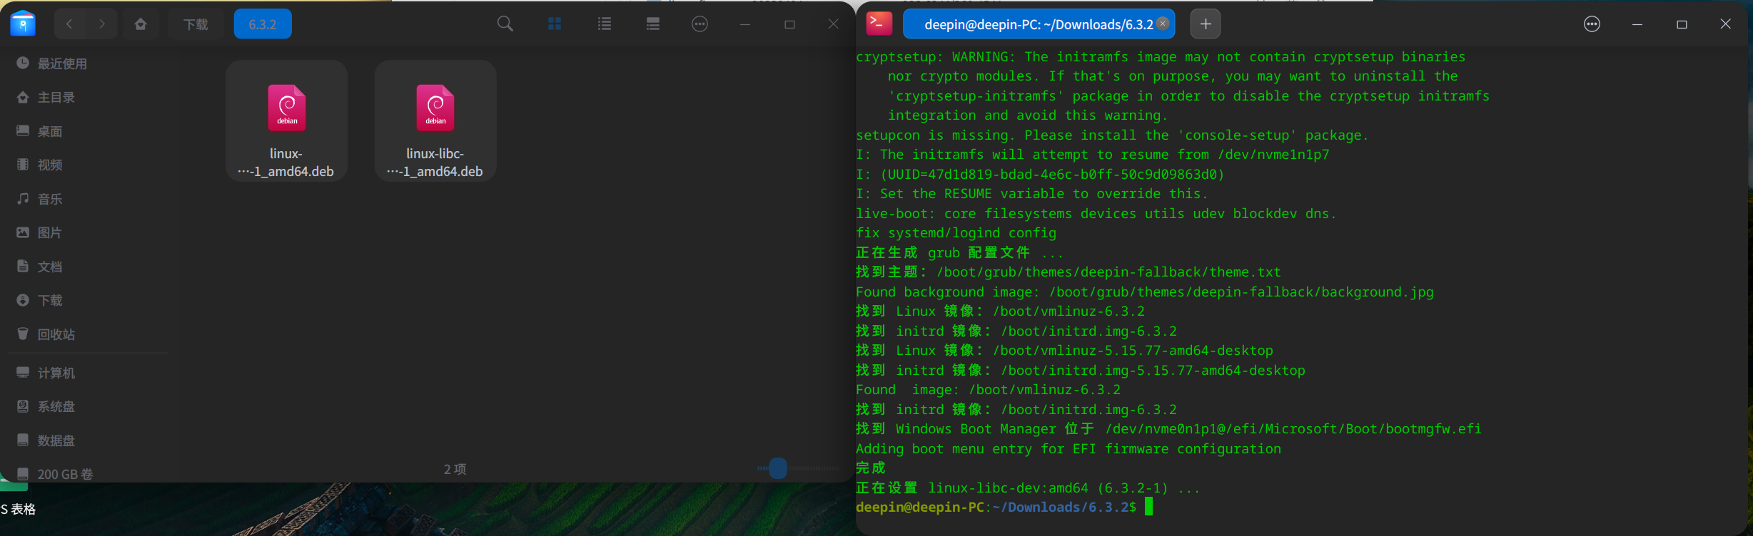Select the linux-libc- amd64.deb package file
This screenshot has width=1753, height=536.
(x=435, y=120)
